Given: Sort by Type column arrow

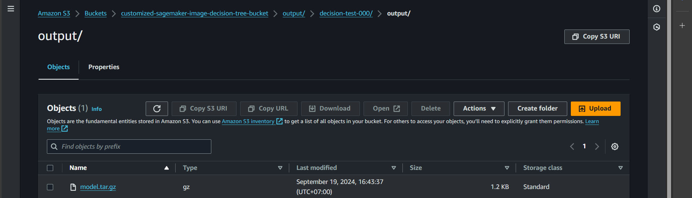Looking at the screenshot, I should [x=280, y=168].
